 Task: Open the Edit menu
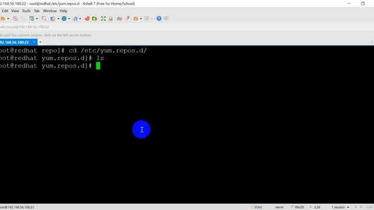pos(5,11)
